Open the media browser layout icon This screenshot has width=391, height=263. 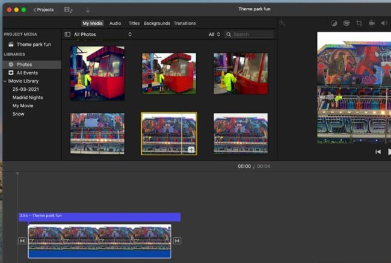69,10
